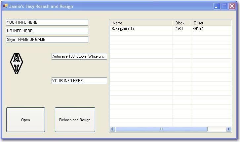The width and height of the screenshot is (240, 142).
Task: Sort list by the Block column header
Action: pyautogui.click(x=181, y=23)
